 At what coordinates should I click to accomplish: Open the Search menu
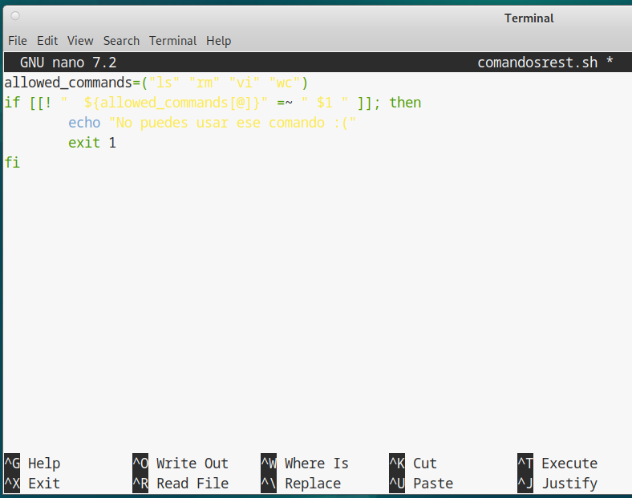pos(121,41)
